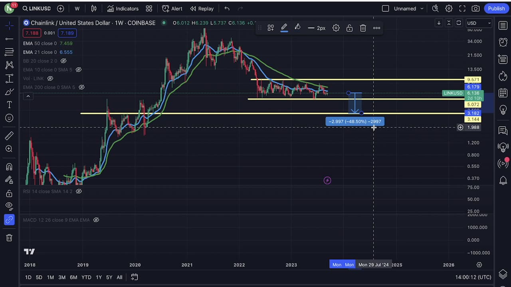The image size is (511, 287).
Task: Create a new Alert
Action: coord(172,8)
